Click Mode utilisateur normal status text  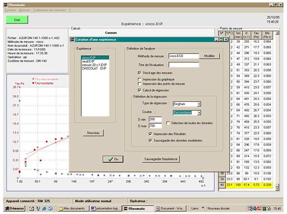click(x=93, y=201)
